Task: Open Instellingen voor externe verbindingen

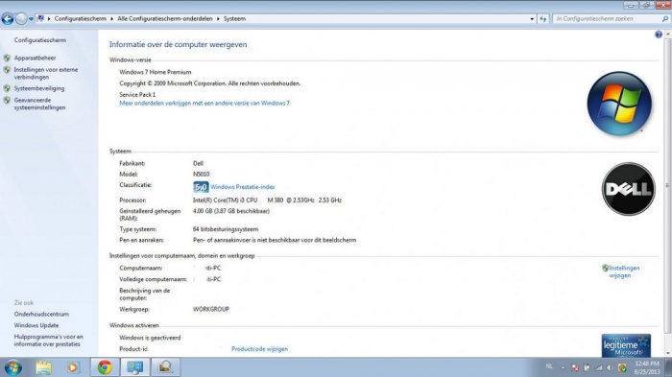Action: (46, 73)
